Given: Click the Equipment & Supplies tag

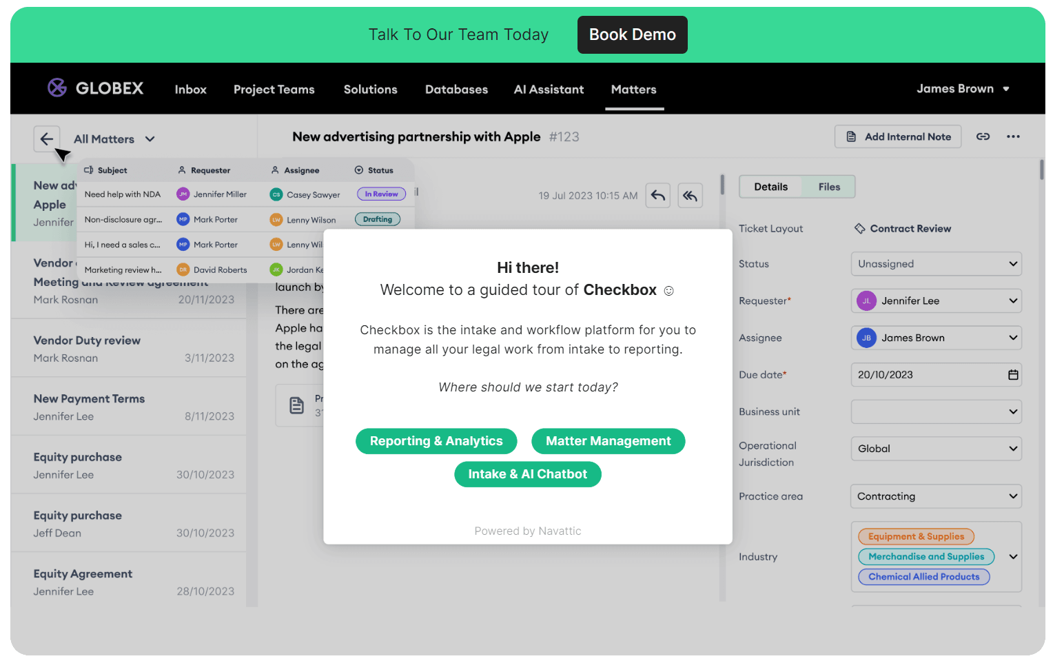Looking at the screenshot, I should click(916, 536).
